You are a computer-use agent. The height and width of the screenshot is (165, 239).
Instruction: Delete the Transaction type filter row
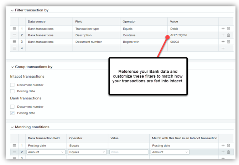[228, 29]
